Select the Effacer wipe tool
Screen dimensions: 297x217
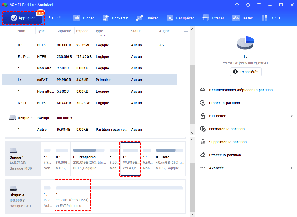coord(206,18)
